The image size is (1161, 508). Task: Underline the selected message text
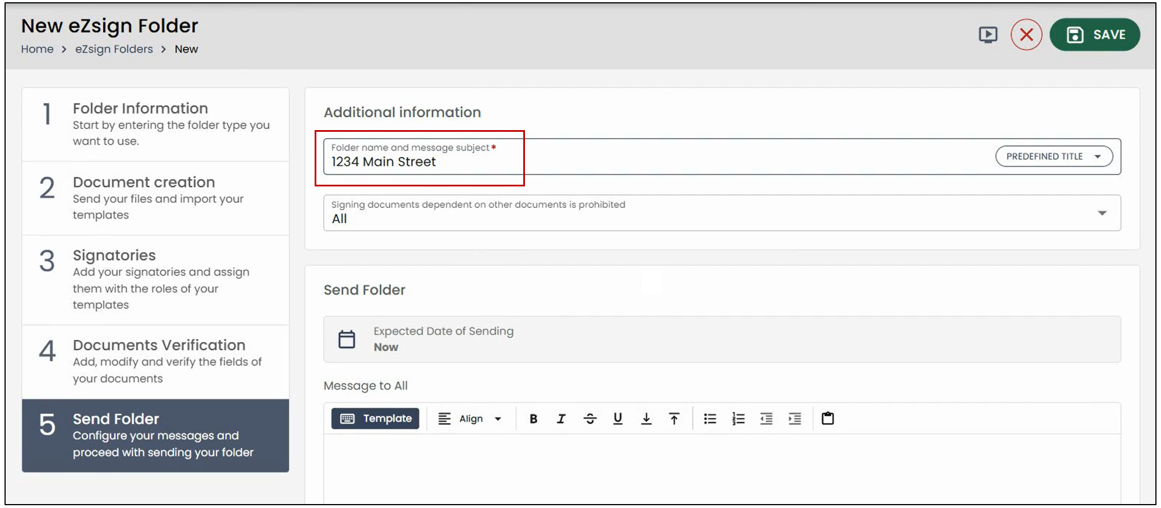(617, 418)
